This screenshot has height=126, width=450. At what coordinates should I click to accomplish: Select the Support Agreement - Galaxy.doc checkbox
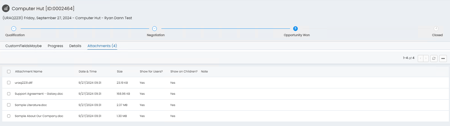click(9, 94)
